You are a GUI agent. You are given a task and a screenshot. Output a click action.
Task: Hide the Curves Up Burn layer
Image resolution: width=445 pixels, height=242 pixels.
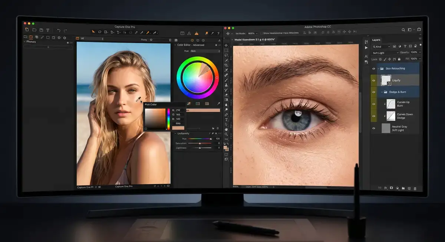click(373, 104)
